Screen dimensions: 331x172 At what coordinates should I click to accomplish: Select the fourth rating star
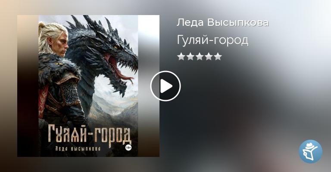209,57
